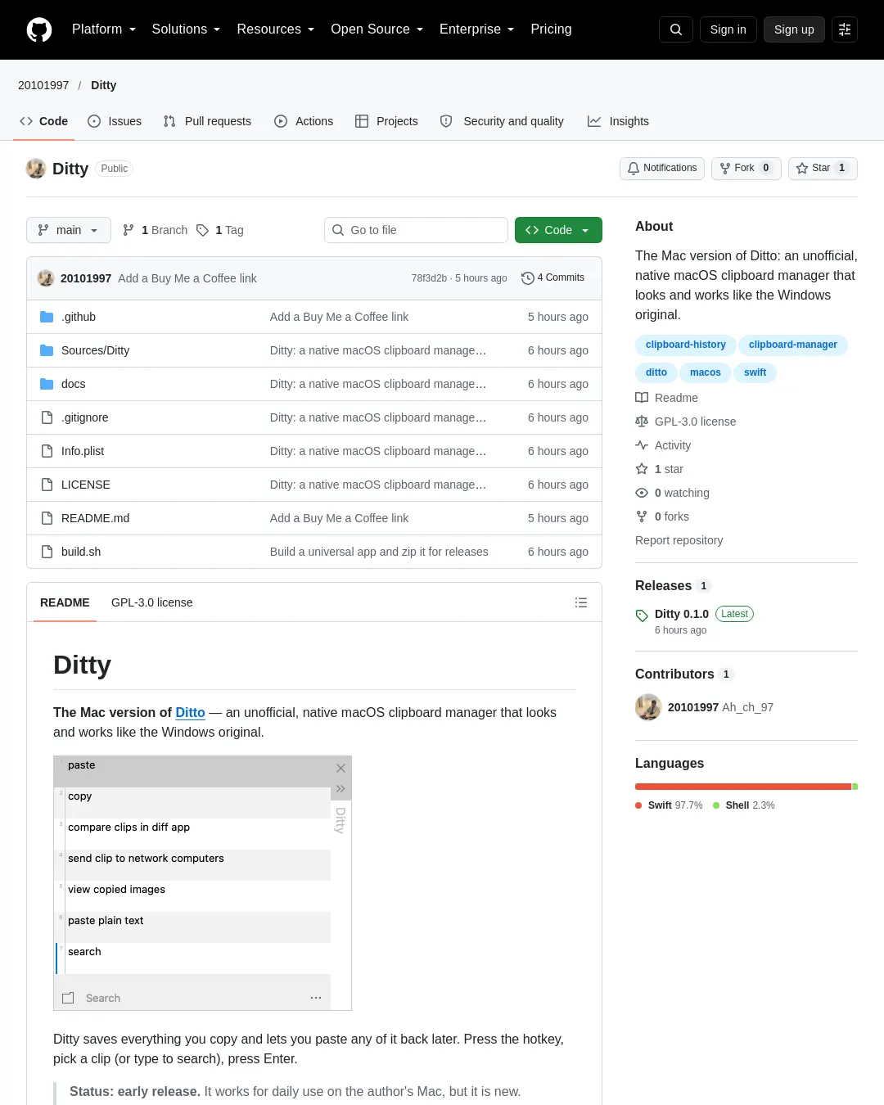Click the build.sh file icon
Screen dimensions: 884x1105
point(47,552)
